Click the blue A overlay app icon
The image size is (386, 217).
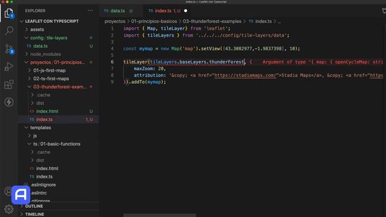pos(21,195)
